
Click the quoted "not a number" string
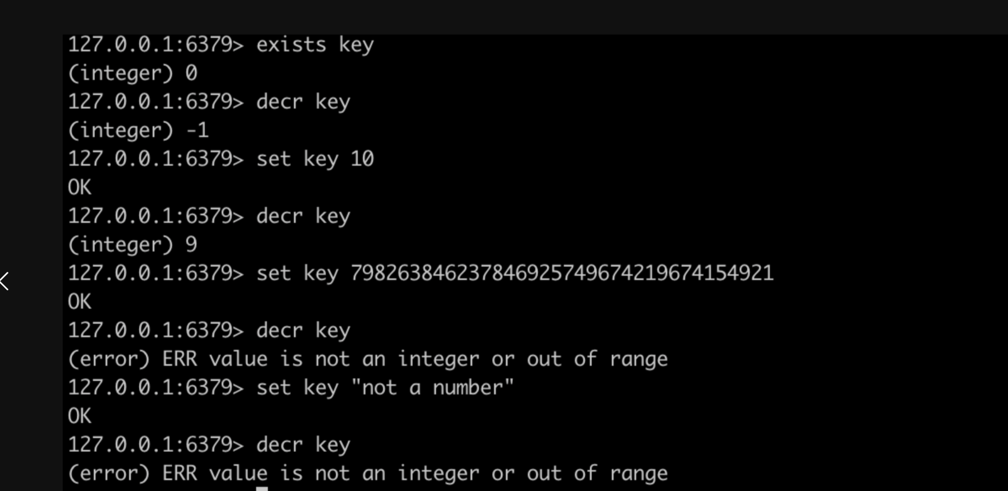pyautogui.click(x=432, y=387)
